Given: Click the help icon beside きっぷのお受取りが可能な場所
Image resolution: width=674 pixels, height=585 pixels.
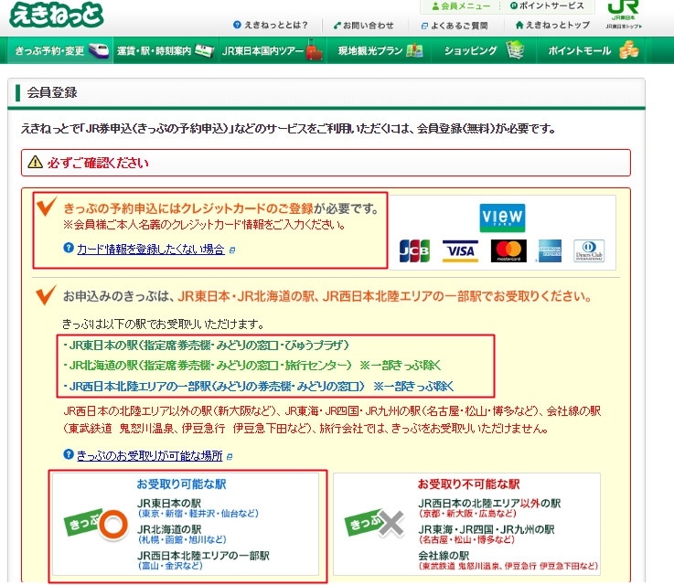Looking at the screenshot, I should (69, 454).
